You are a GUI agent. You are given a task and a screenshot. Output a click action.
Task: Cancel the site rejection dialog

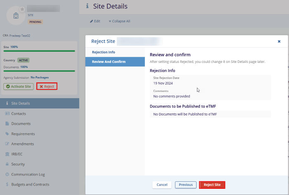click(x=162, y=185)
